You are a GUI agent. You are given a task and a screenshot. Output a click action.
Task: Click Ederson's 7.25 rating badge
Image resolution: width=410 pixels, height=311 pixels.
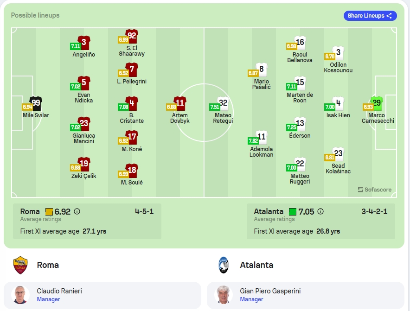tap(292, 127)
